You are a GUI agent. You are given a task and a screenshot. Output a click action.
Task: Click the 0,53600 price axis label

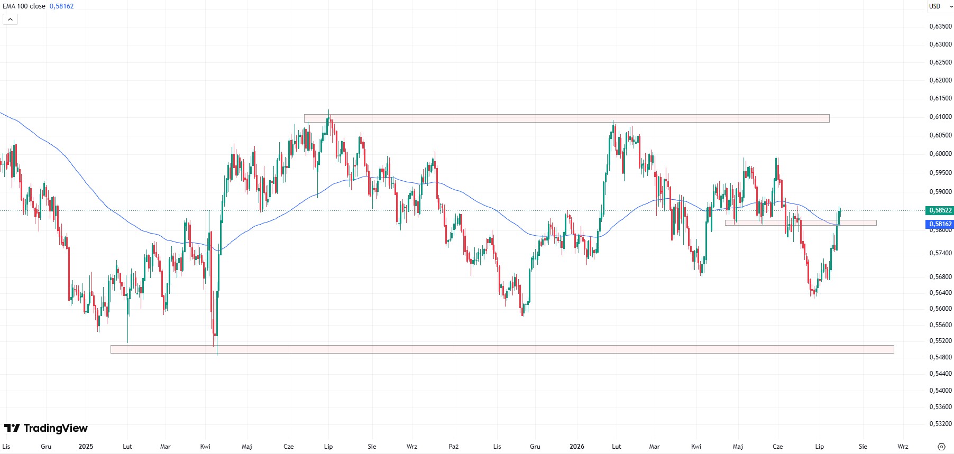point(940,407)
